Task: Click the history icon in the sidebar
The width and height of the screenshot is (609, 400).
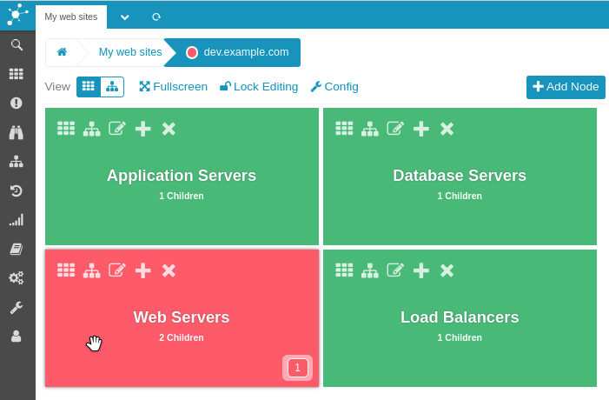Action: [x=16, y=190]
